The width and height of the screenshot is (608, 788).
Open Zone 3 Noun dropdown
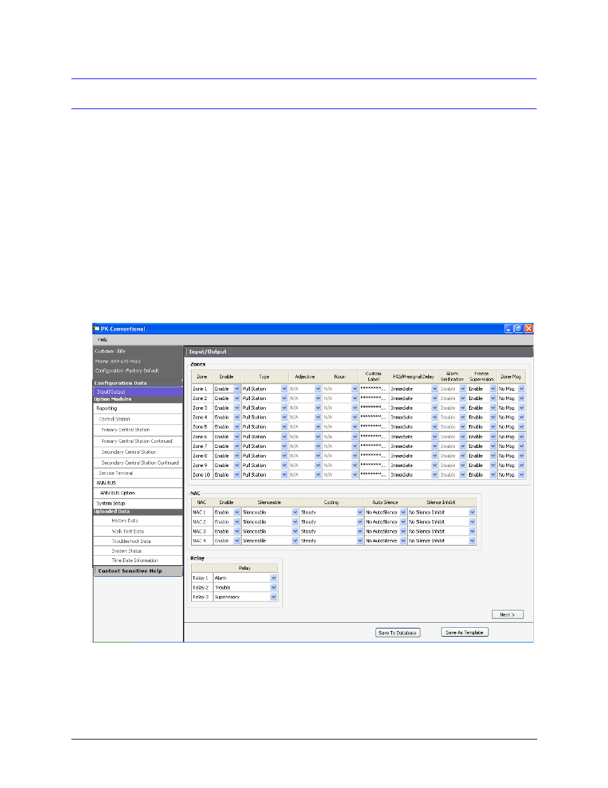pos(354,408)
